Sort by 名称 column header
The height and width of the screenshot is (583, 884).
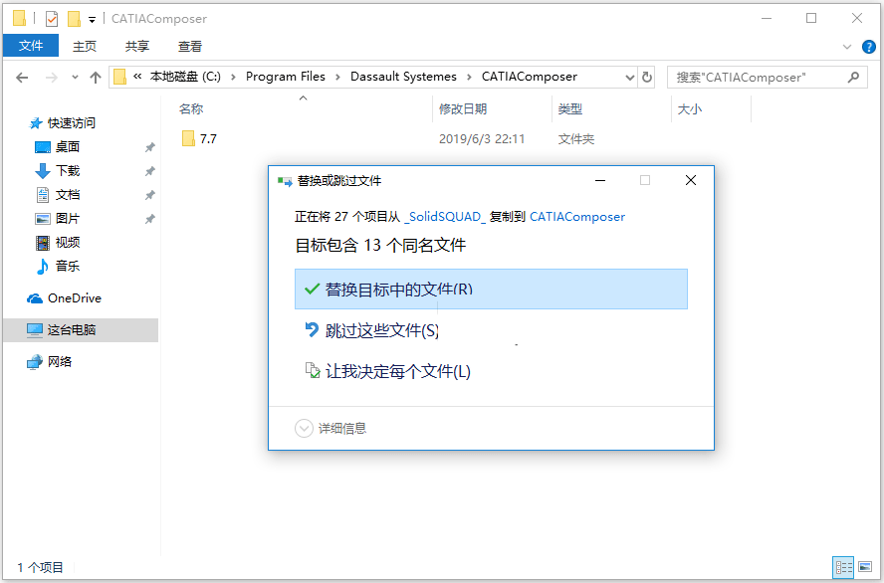[191, 109]
